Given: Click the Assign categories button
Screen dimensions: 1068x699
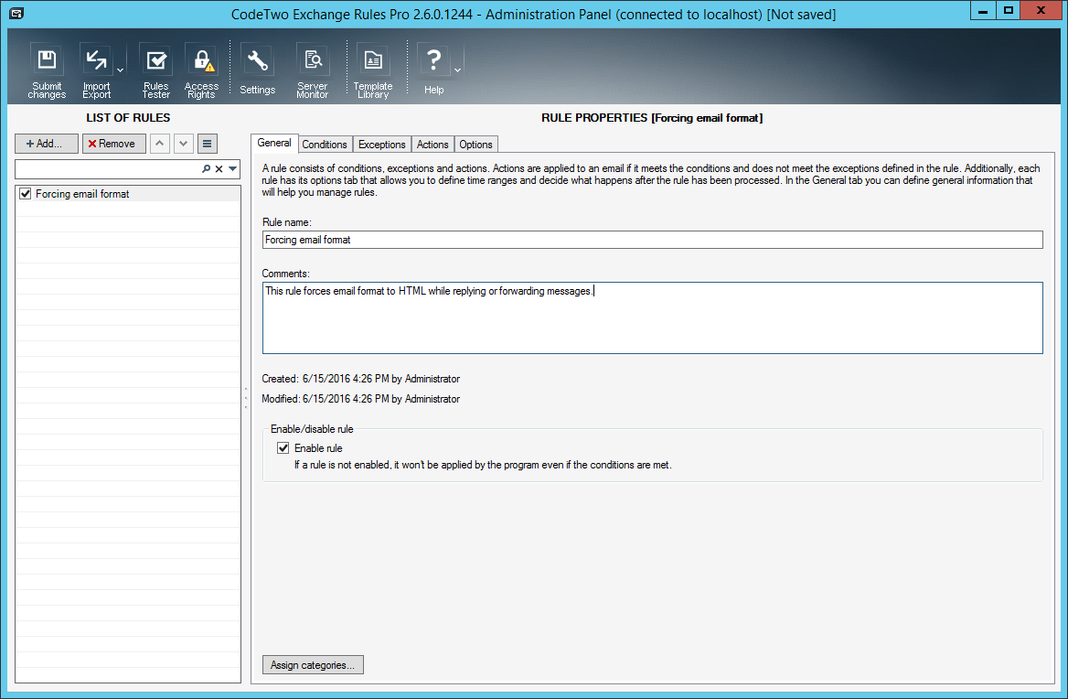Looking at the screenshot, I should pyautogui.click(x=313, y=665).
